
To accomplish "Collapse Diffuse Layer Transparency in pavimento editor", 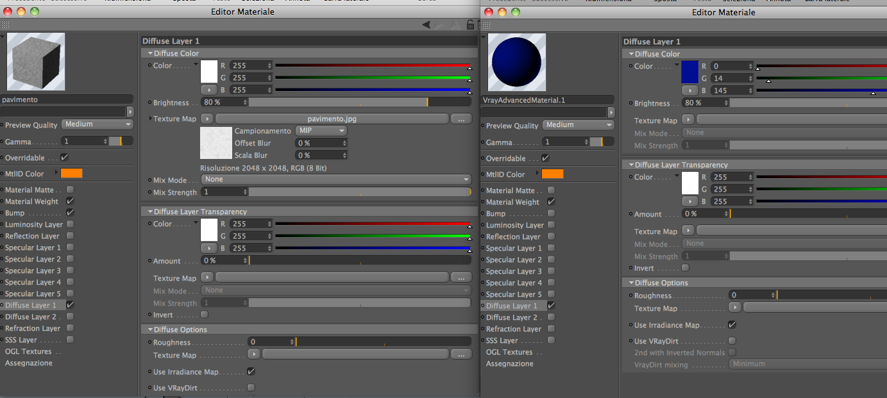I will tap(150, 211).
